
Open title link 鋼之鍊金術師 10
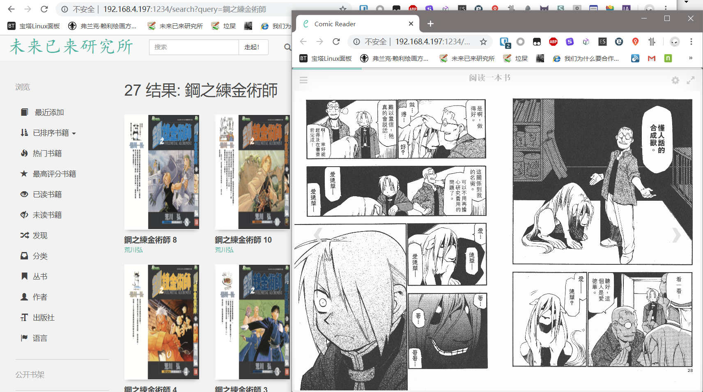click(243, 240)
